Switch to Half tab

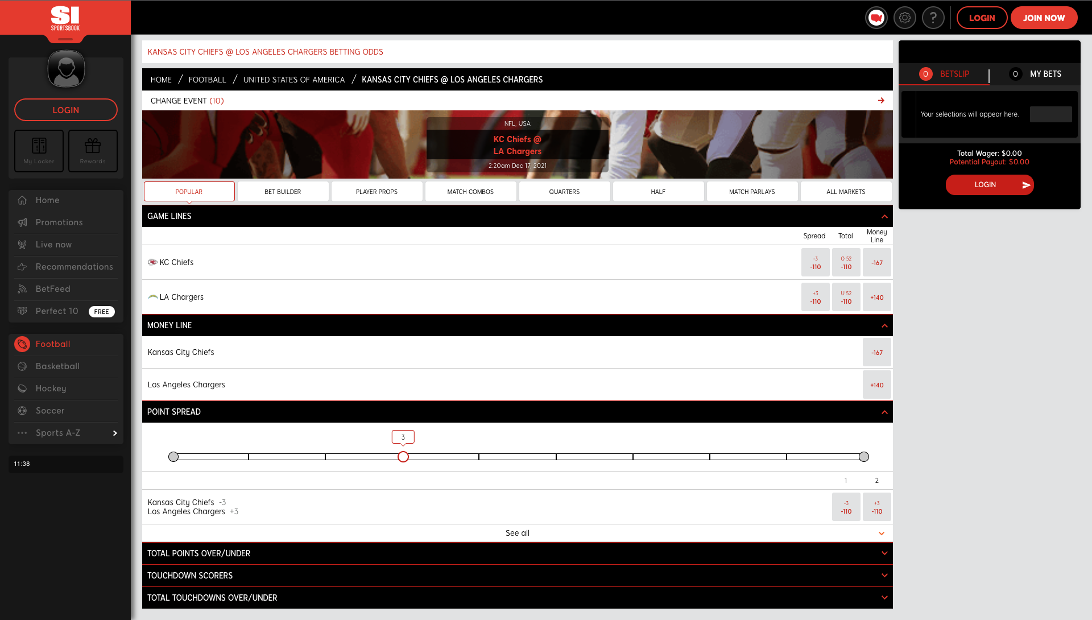(658, 192)
